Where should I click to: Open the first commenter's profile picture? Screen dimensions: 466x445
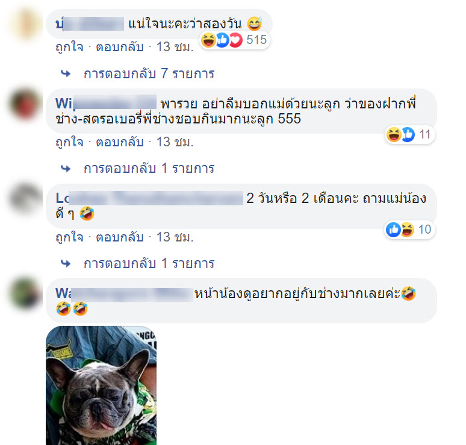pos(26,24)
